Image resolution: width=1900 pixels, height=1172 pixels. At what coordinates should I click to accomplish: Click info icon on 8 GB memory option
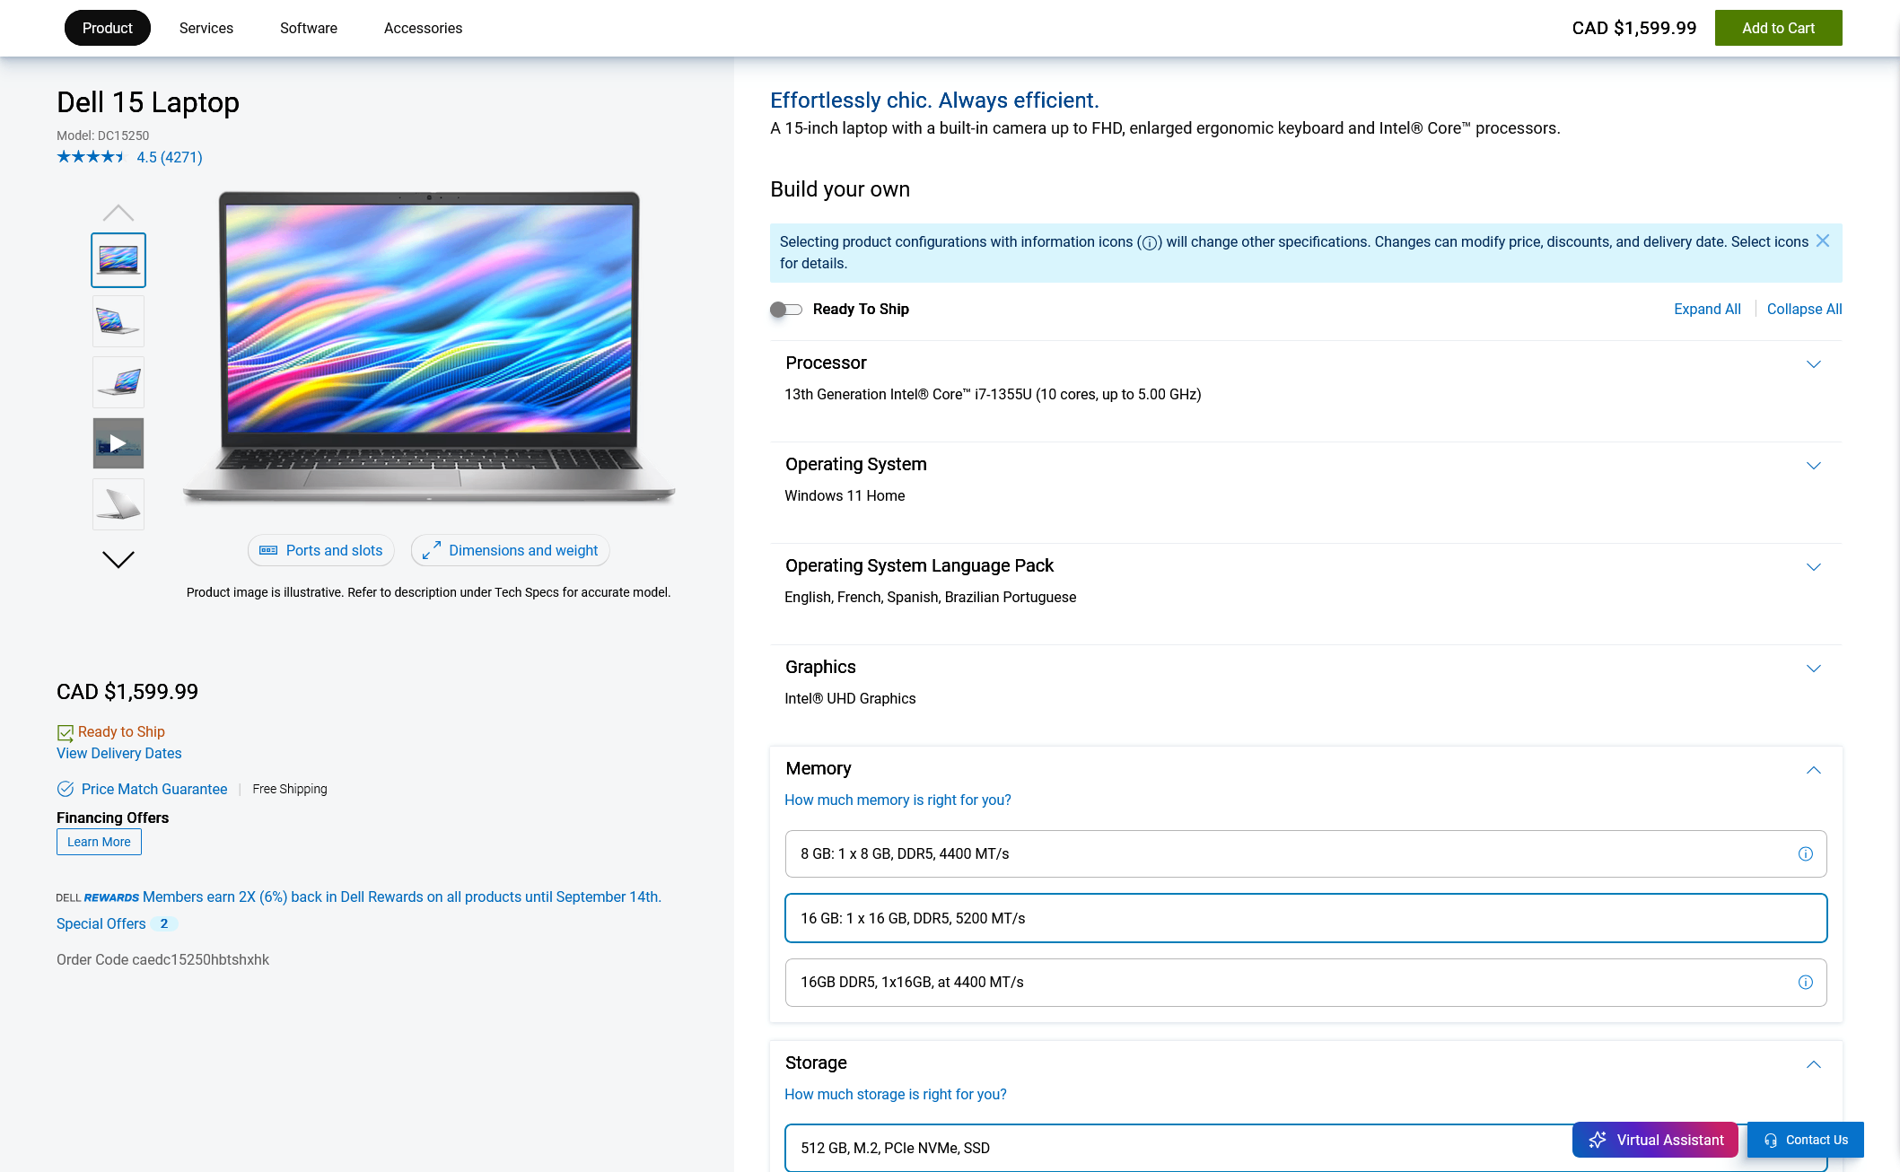[1805, 853]
